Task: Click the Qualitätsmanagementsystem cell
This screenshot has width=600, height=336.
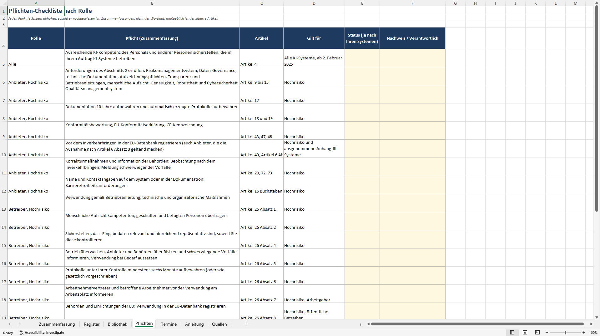Action: click(152, 94)
